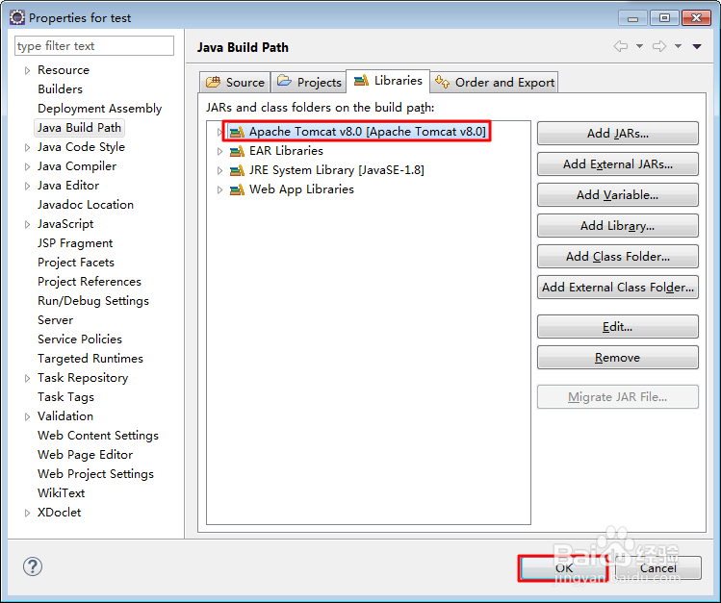Expand the XDoclet category
721x603 pixels.
click(27, 513)
